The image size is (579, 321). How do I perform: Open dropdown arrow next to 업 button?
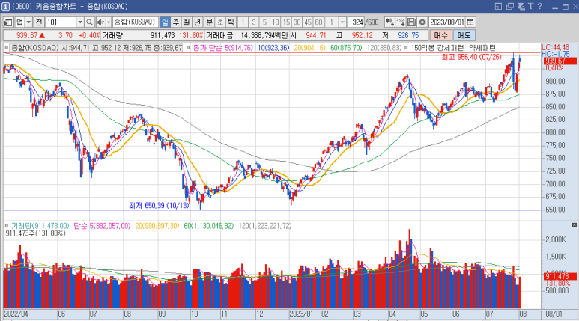pos(28,22)
